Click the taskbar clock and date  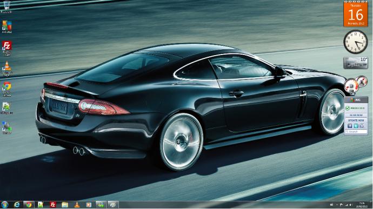point(362,205)
